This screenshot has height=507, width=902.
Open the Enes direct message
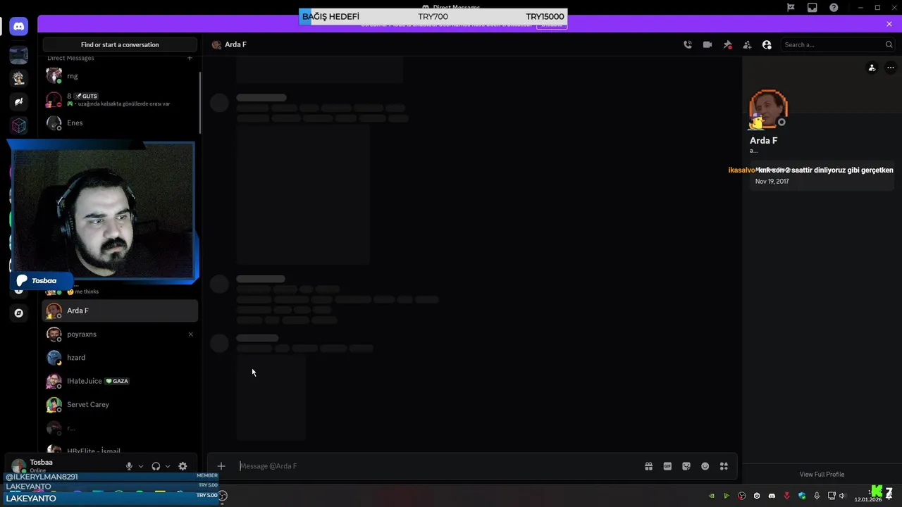coord(120,123)
